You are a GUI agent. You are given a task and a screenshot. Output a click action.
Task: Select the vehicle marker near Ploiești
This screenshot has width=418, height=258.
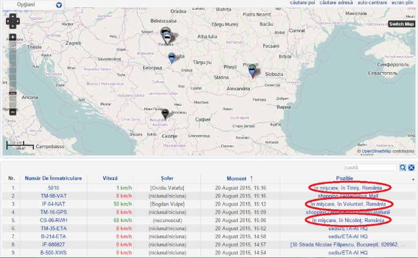point(252,70)
